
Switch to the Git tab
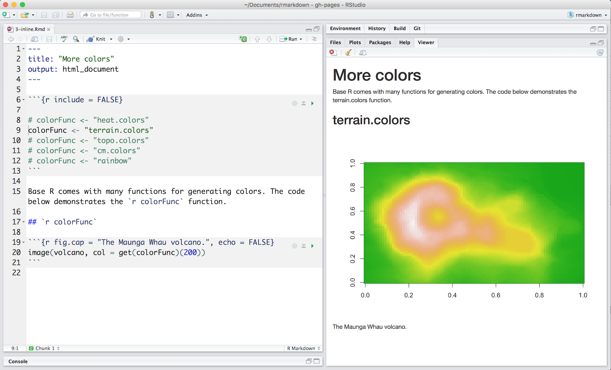pyautogui.click(x=417, y=28)
